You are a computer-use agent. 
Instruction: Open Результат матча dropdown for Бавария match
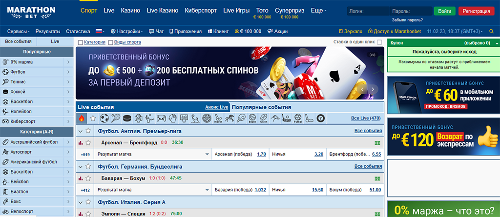coord(153,190)
